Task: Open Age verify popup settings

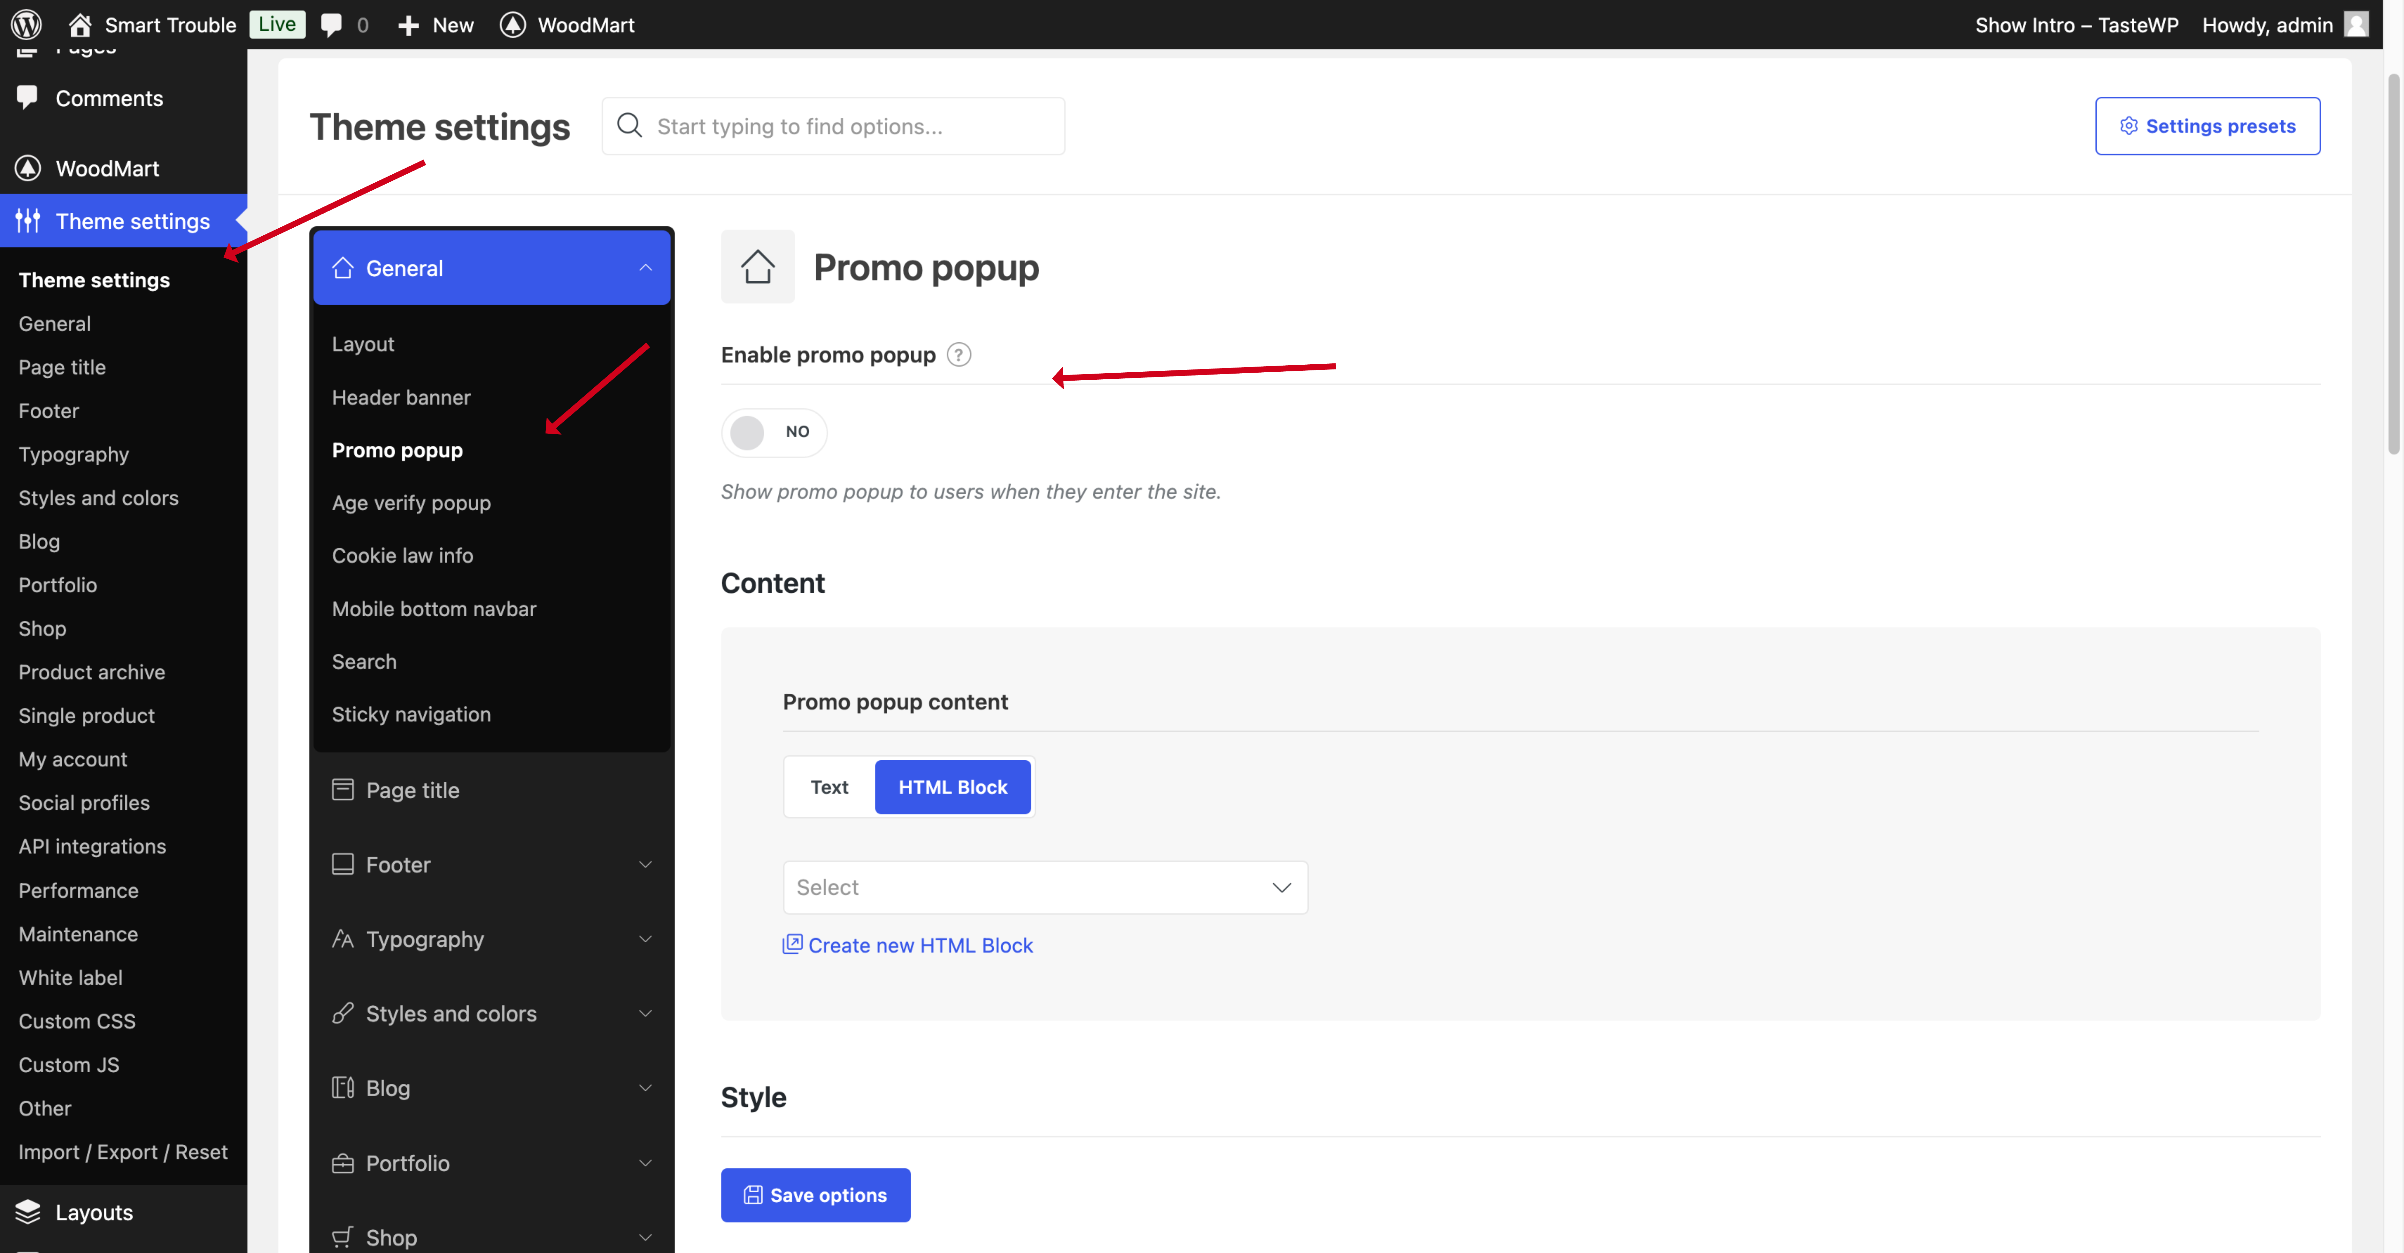Action: [x=411, y=503]
